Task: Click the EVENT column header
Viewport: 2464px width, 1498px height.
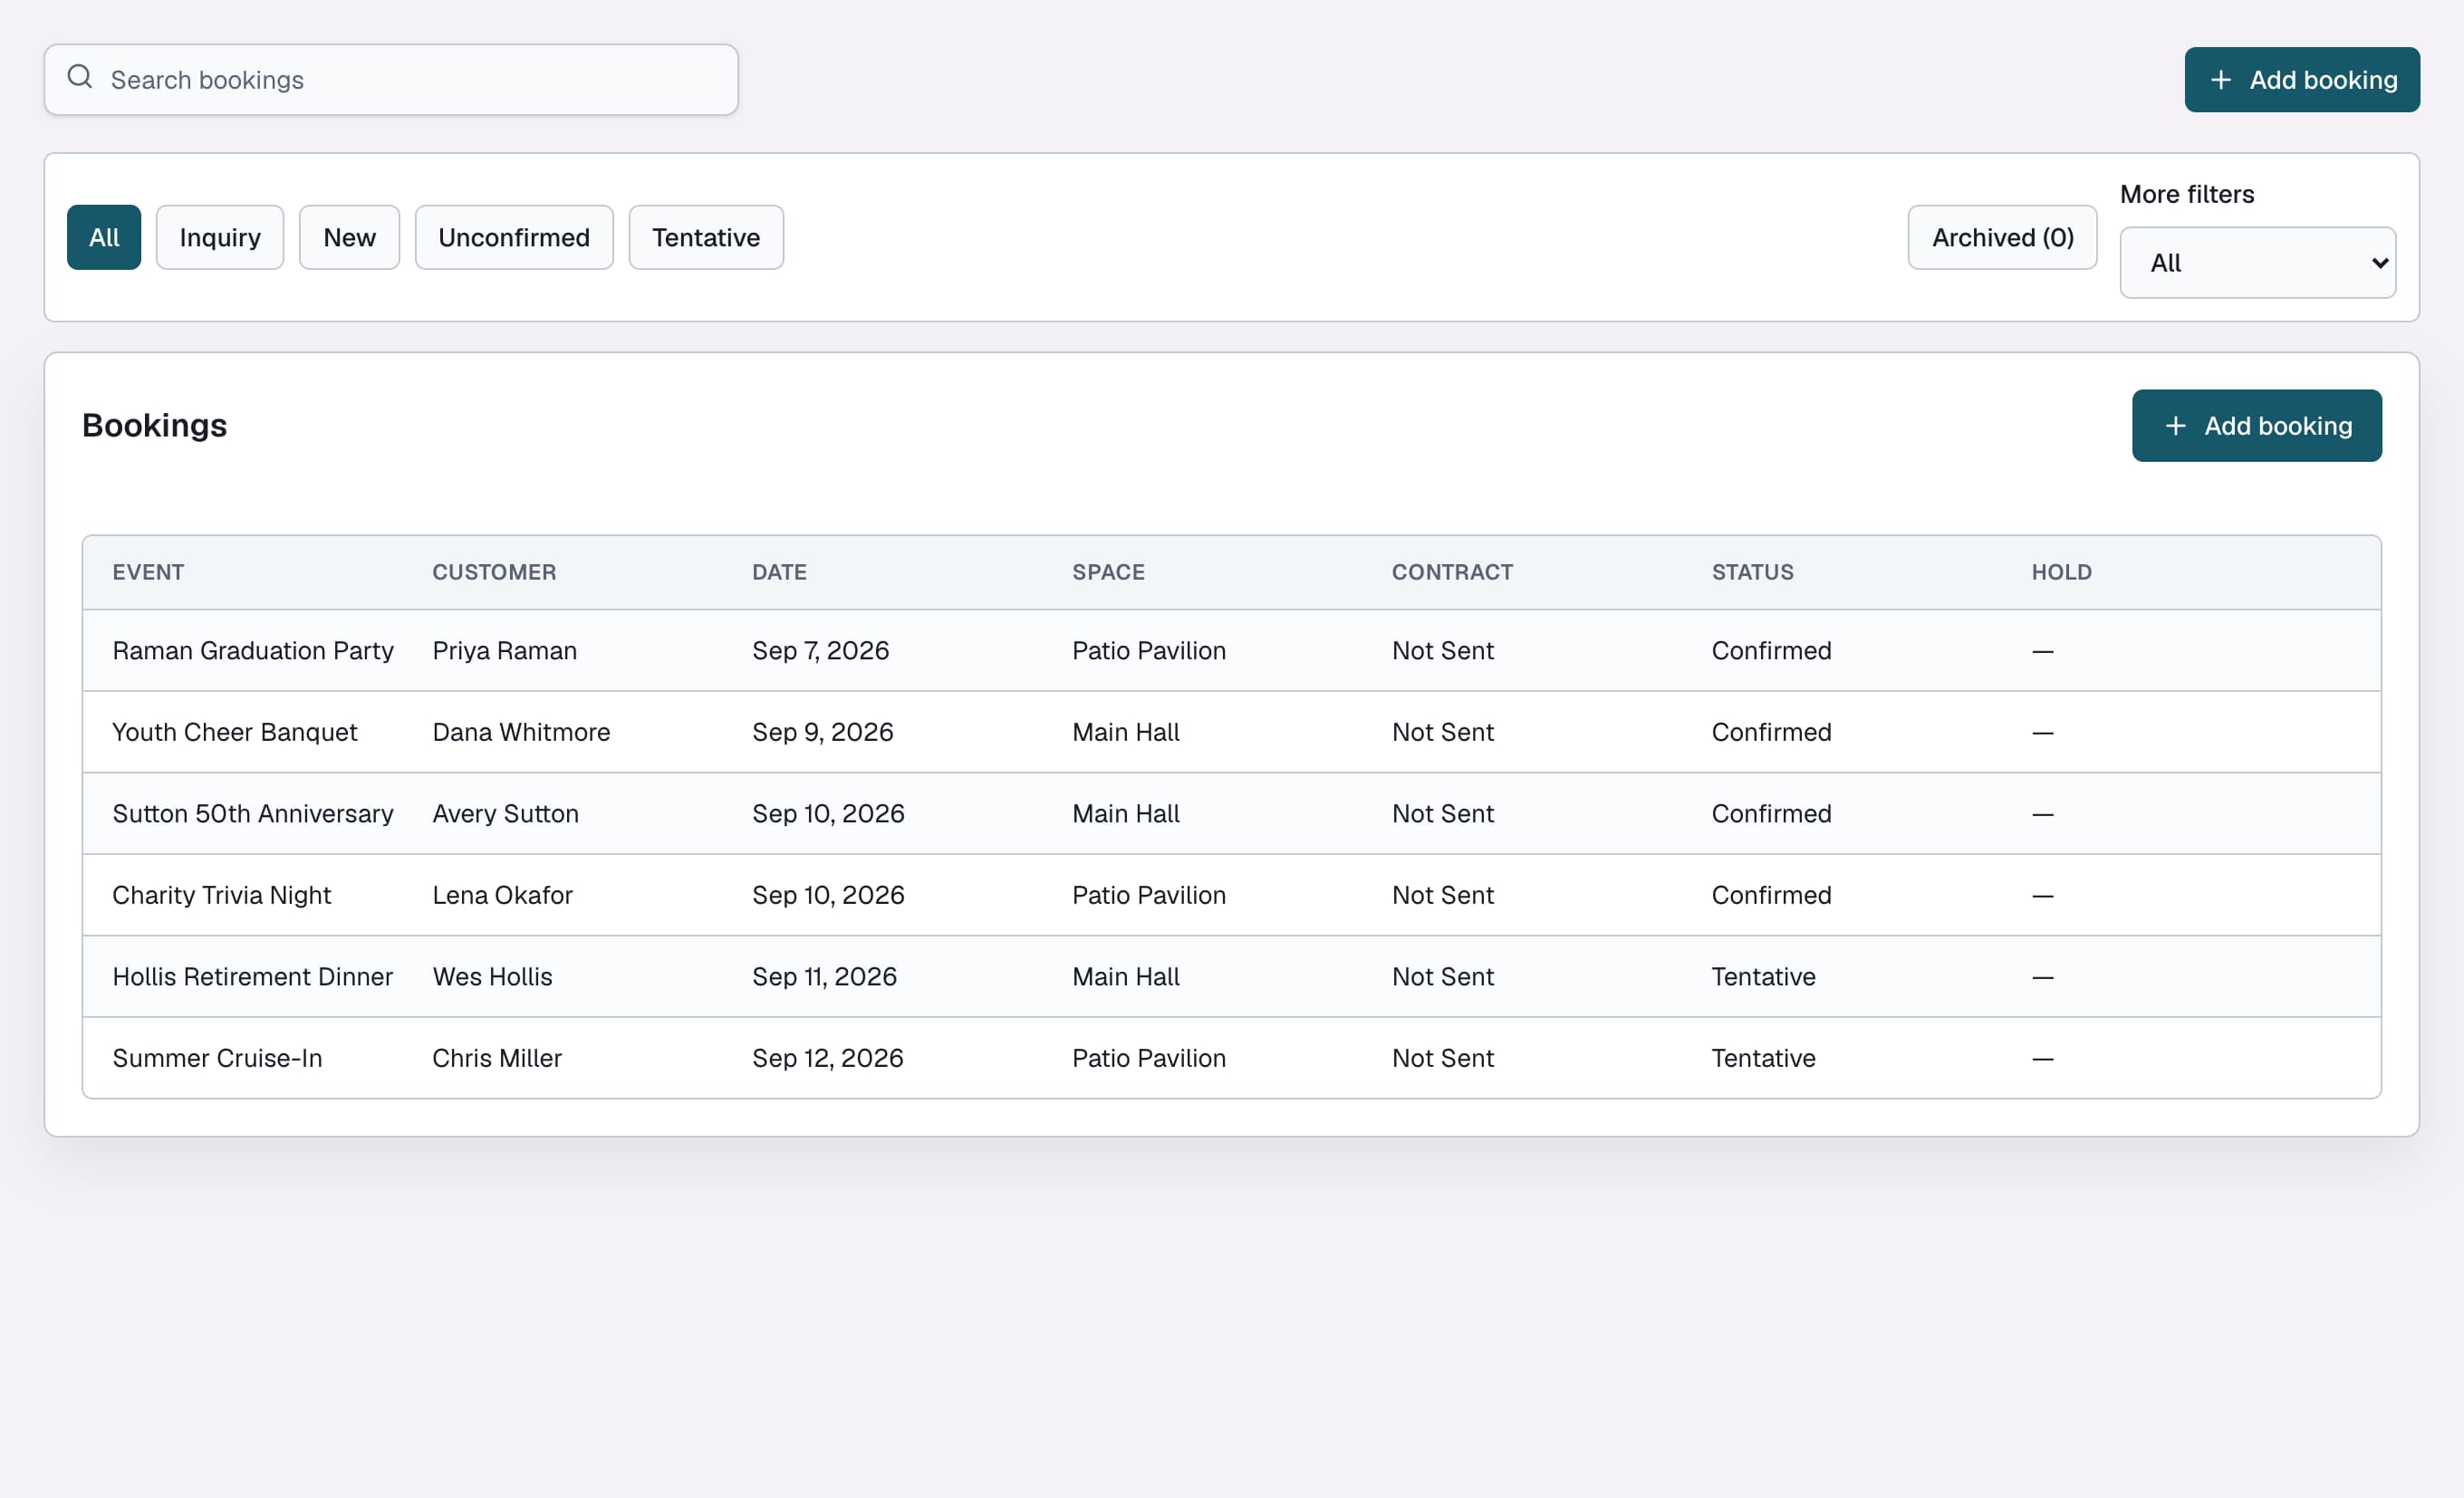Action: point(148,572)
